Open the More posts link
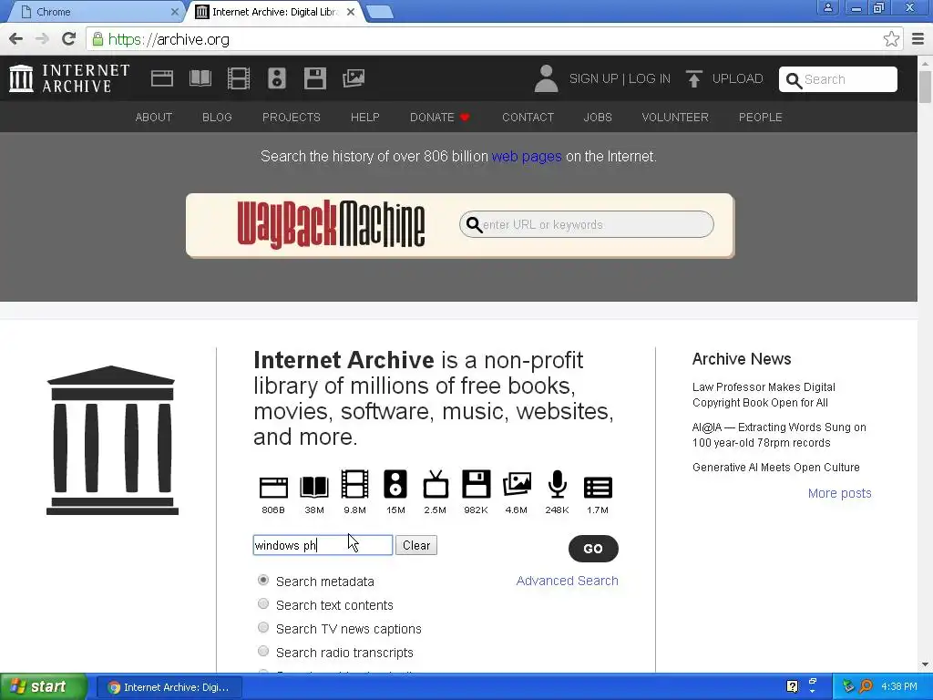Screen dimensions: 933x700 coord(839,493)
